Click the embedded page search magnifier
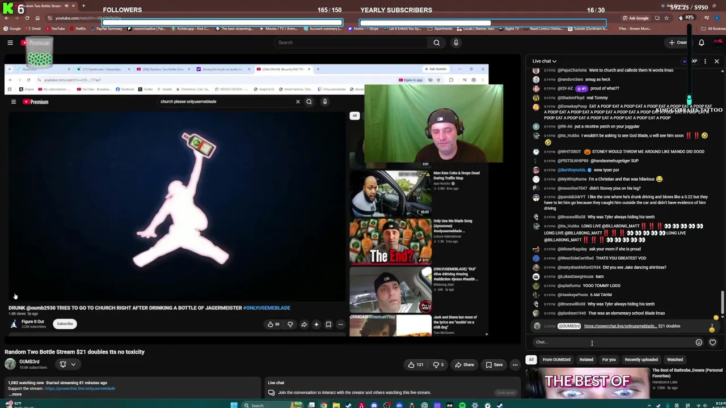 coord(309,102)
